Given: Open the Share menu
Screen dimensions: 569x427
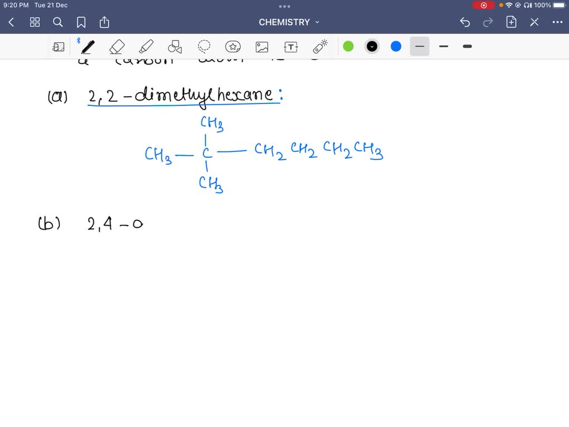Looking at the screenshot, I should coord(104,22).
